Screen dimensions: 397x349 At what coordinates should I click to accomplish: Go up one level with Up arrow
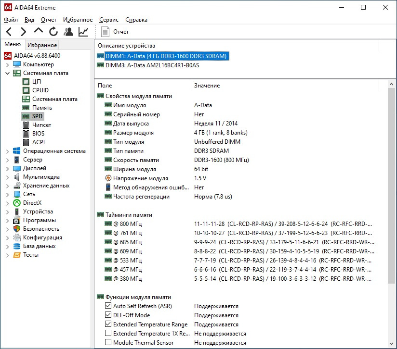[x=38, y=32]
